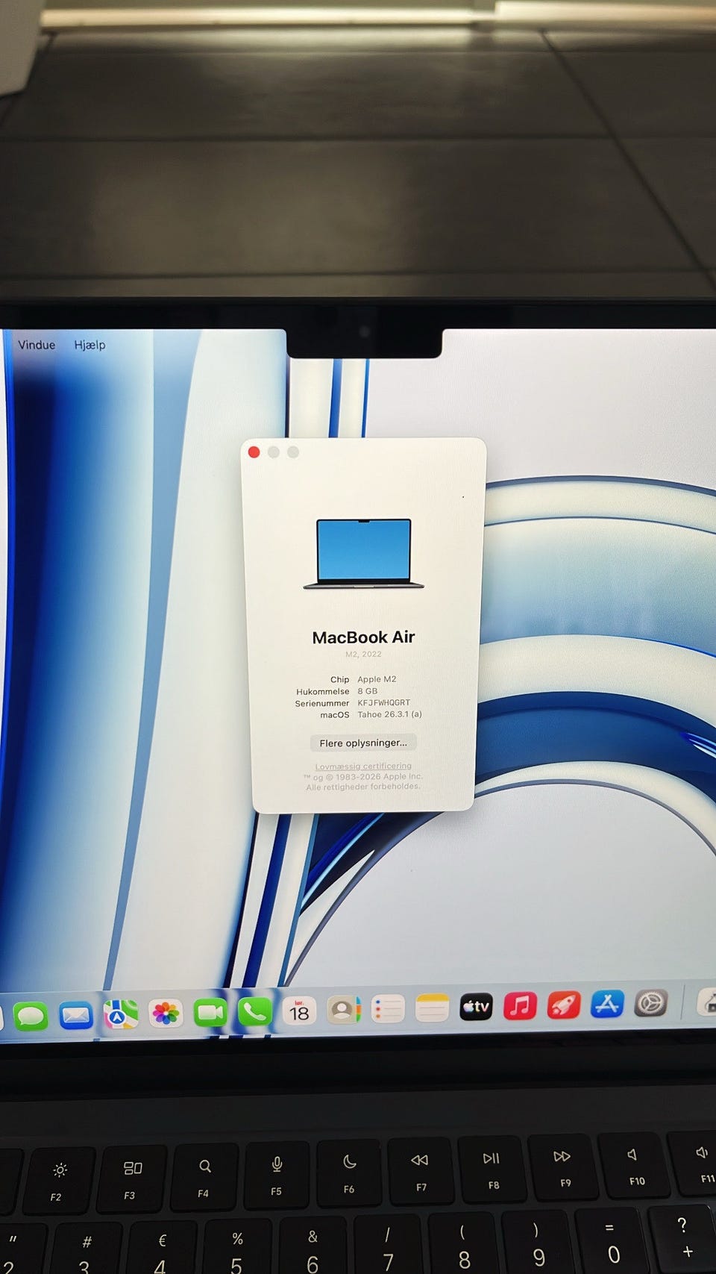This screenshot has height=1274, width=716.
Task: Launch the Contacts app from the Dock
Action: (x=344, y=1011)
